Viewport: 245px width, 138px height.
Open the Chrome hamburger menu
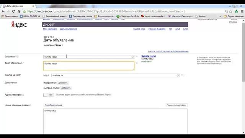pos(242,11)
